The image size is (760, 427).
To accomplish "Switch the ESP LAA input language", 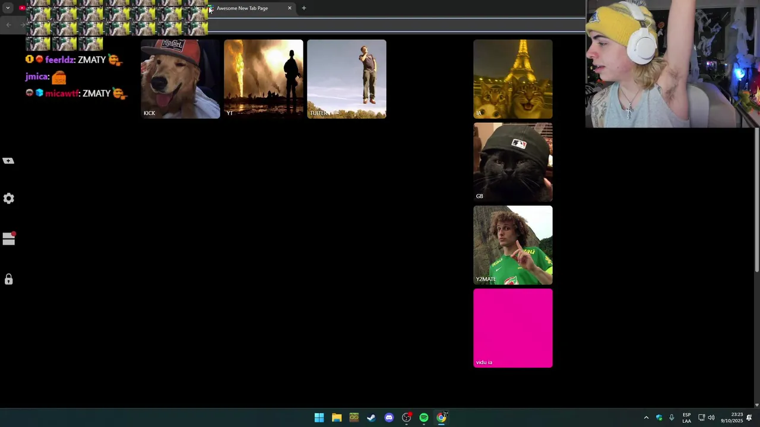I will [686, 418].
